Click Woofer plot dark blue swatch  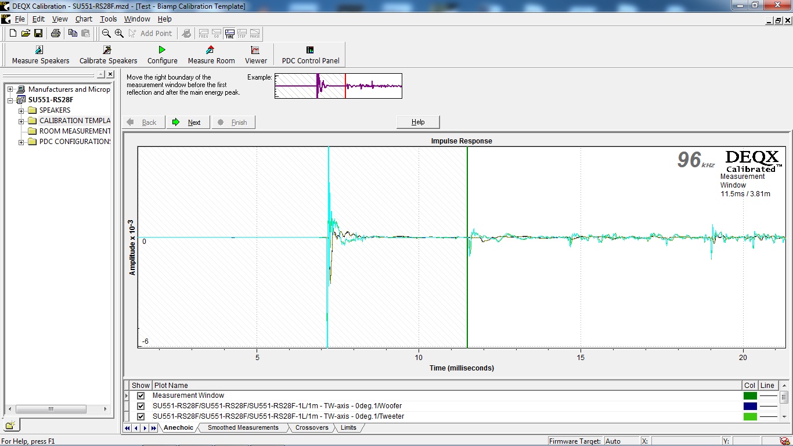(x=750, y=406)
